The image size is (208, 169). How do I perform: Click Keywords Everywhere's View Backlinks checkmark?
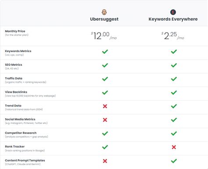click(174, 92)
